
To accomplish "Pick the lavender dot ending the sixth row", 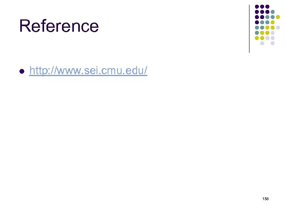I will [272, 32].
